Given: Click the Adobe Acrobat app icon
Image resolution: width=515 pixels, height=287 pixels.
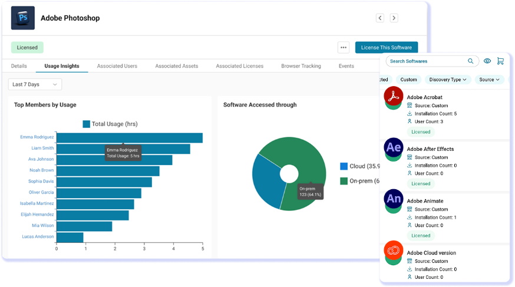Looking at the screenshot, I should [394, 97].
